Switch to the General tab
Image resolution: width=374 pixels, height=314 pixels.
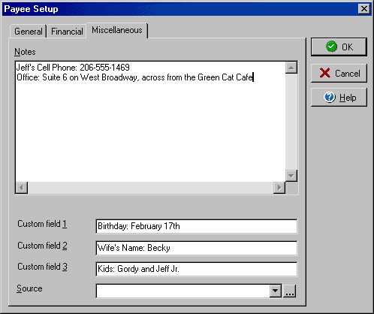[x=29, y=32]
